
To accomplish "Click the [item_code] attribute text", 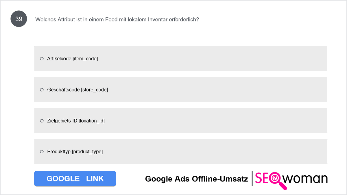I will pos(85,59).
